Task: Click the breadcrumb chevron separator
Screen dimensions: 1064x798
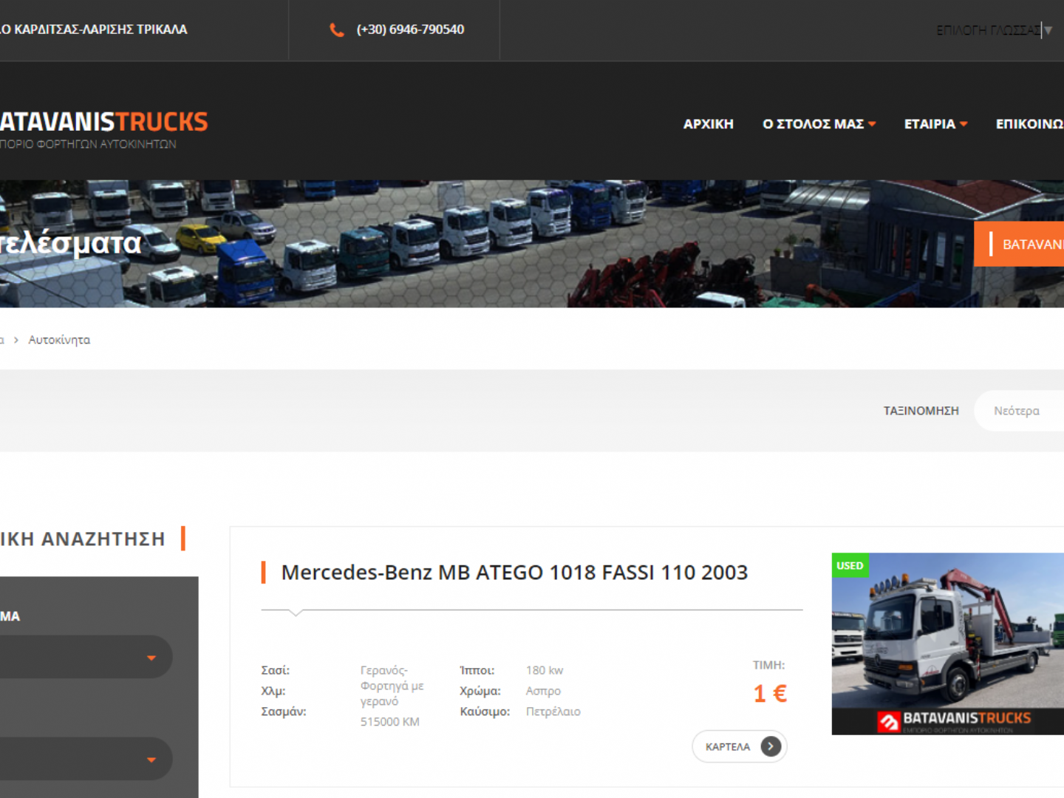Action: coord(16,340)
